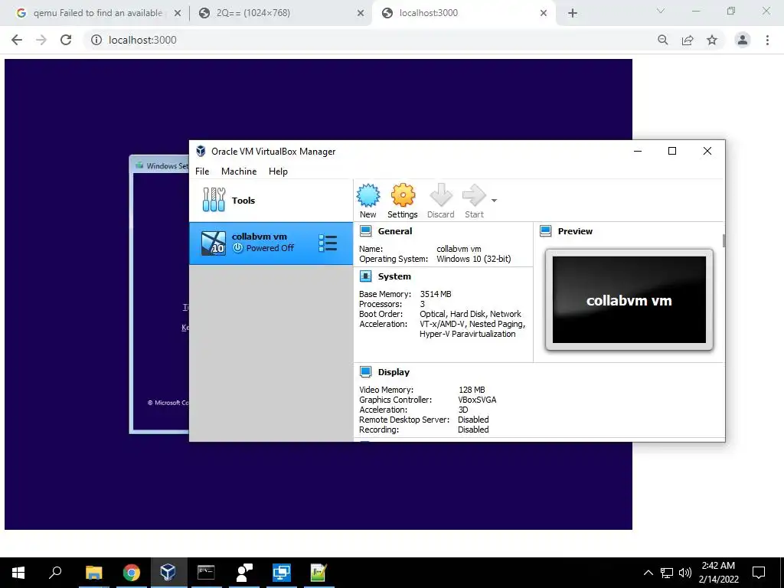Click the Display section monitor icon
784x588 pixels.
click(365, 372)
